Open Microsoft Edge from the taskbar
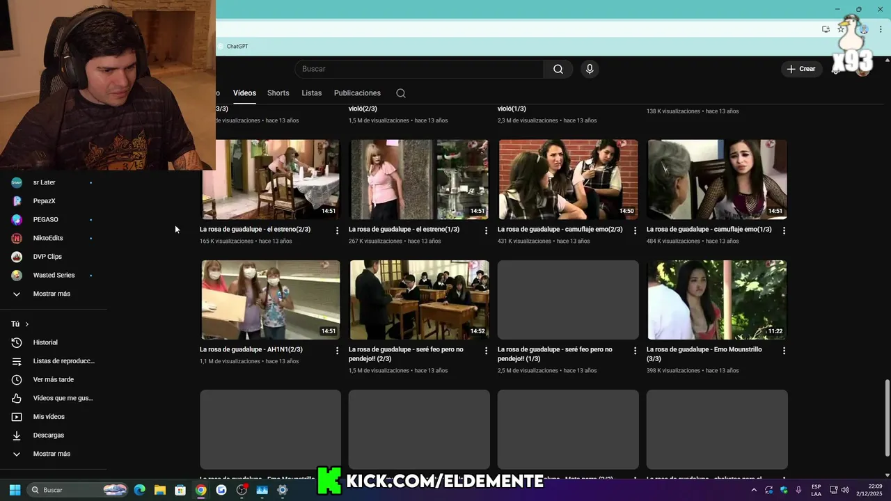The image size is (891, 501). coord(139,490)
